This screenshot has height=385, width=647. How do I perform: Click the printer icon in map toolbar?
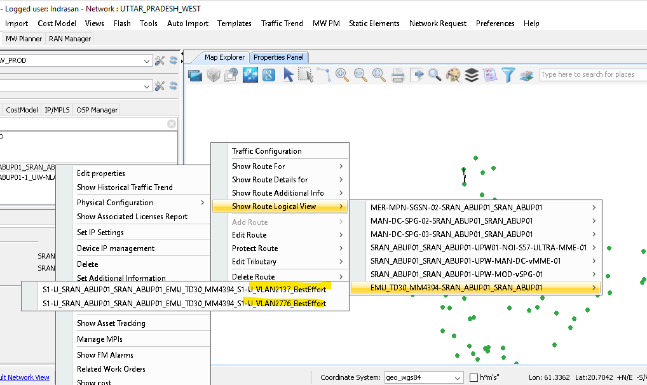point(398,75)
